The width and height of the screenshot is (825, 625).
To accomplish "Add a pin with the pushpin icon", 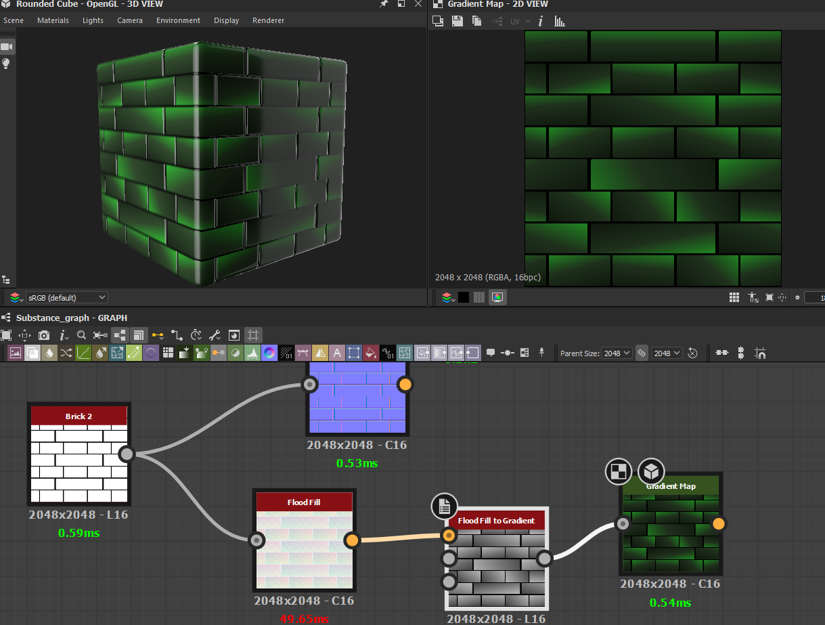I will coord(541,352).
